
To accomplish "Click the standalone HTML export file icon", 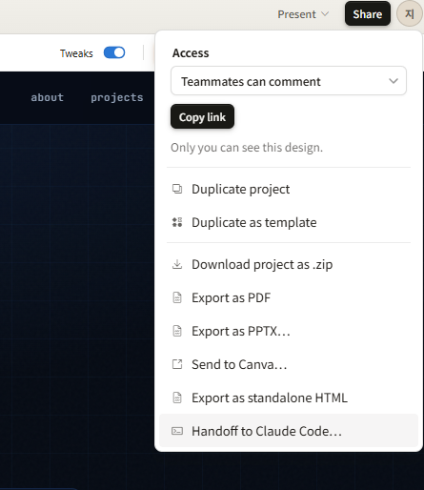I will [x=177, y=398].
